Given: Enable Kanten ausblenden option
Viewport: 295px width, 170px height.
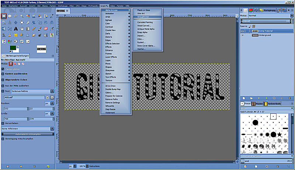Looking at the screenshot, I should pyautogui.click(x=3, y=74).
